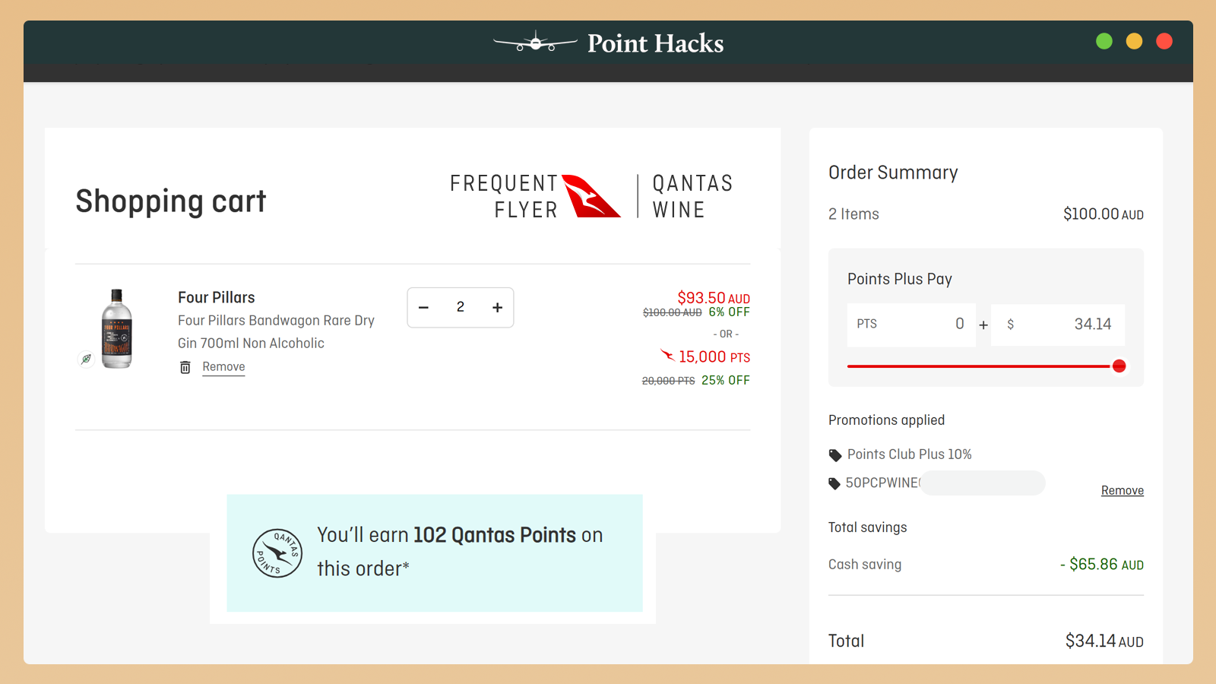Image resolution: width=1216 pixels, height=684 pixels.
Task: Increase gin quantity with plus button
Action: pos(497,308)
